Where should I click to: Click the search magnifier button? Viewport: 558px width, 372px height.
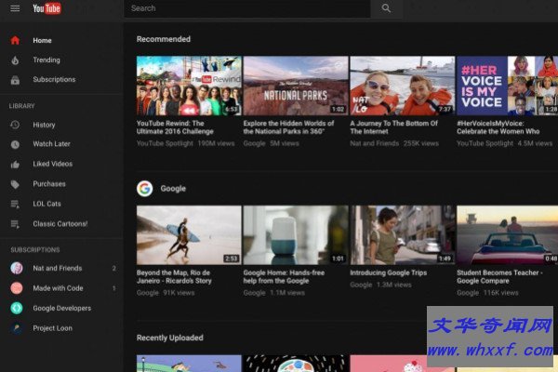386,8
